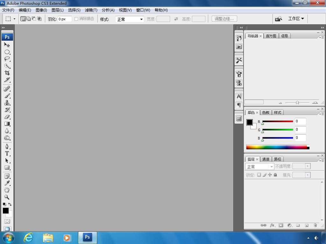Select the Lasso tool
This screenshot has height=244, width=326.
click(x=7, y=59)
